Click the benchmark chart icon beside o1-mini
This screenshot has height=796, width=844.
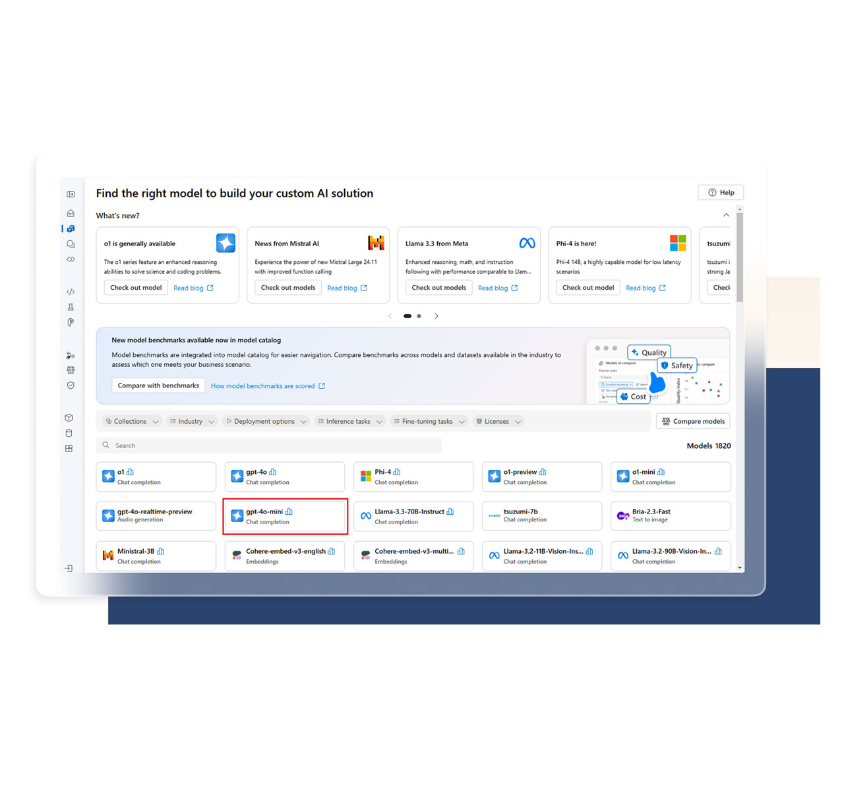661,472
